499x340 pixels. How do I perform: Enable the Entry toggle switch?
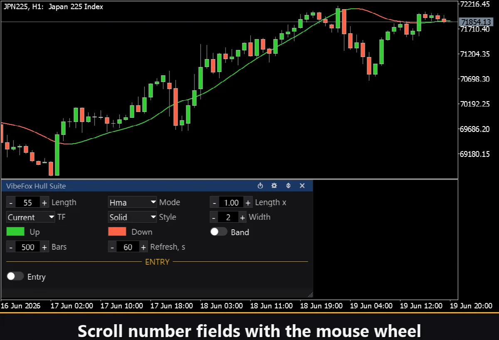coord(15,276)
